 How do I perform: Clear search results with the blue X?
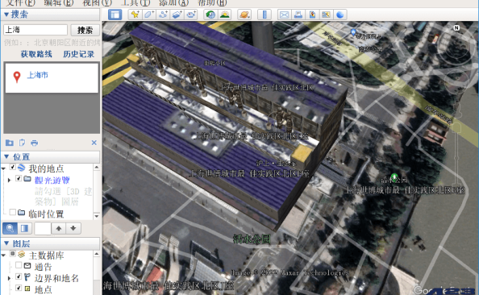pyautogui.click(x=94, y=143)
